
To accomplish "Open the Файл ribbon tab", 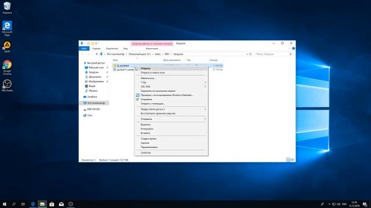I will coord(84,49).
